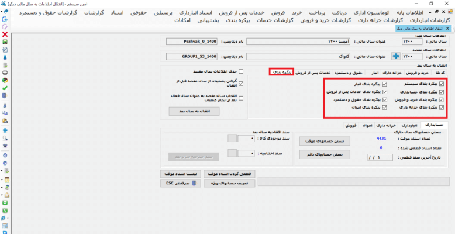Uncheck the پیکره بندی انبار checkbox
The image size is (455, 234).
(x=384, y=84)
